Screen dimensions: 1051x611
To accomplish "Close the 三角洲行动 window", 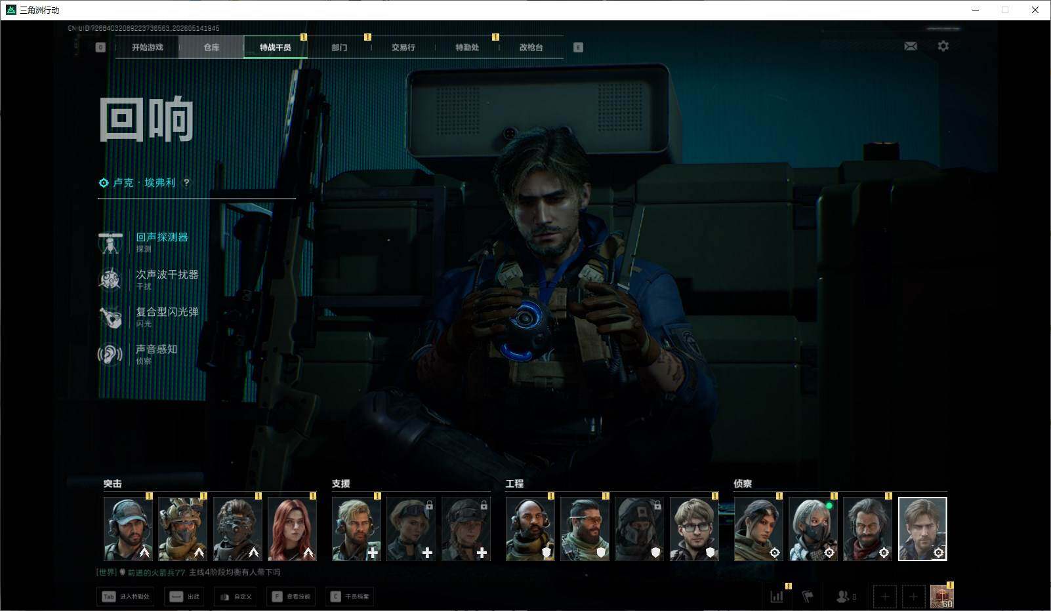I will (1035, 10).
